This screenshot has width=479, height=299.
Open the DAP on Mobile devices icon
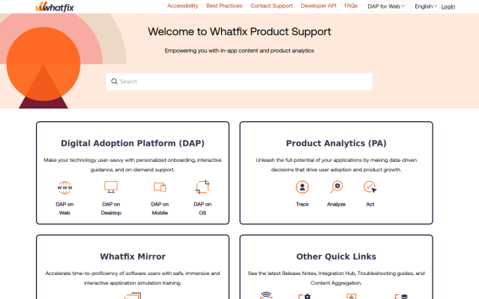pos(160,187)
